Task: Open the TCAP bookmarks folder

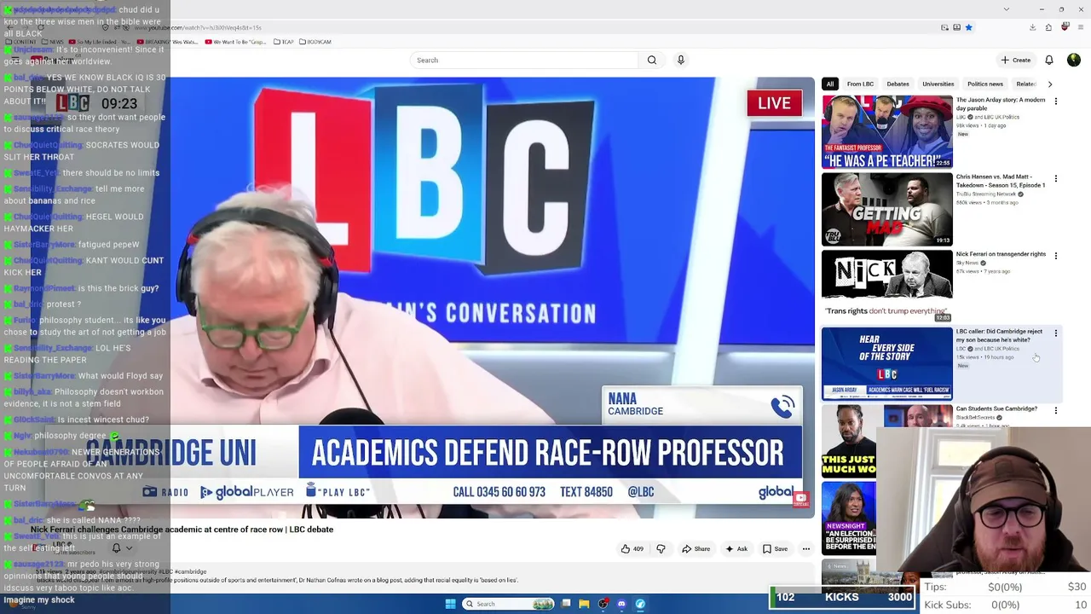Action: (282, 42)
